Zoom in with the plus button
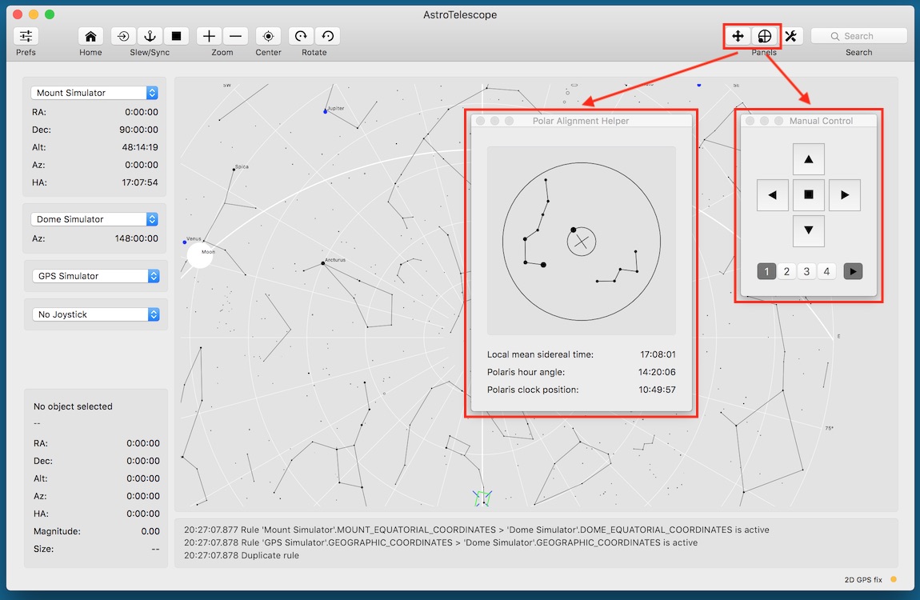 (209, 36)
